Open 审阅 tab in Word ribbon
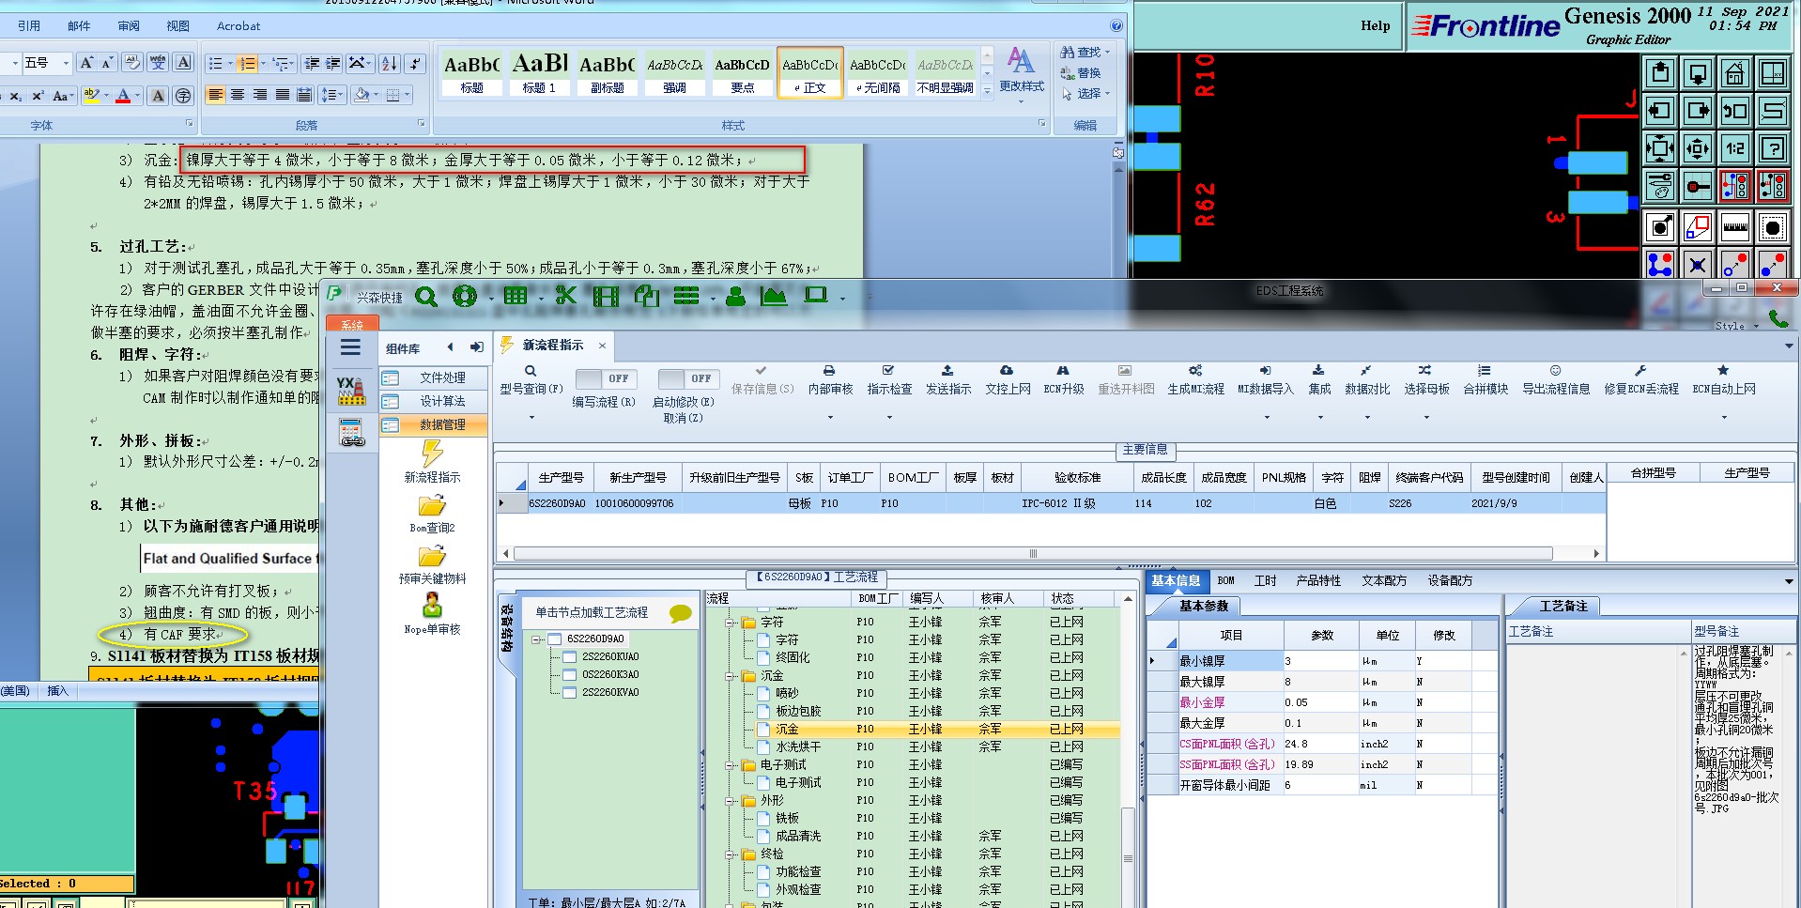This screenshot has height=908, width=1801. (x=129, y=26)
